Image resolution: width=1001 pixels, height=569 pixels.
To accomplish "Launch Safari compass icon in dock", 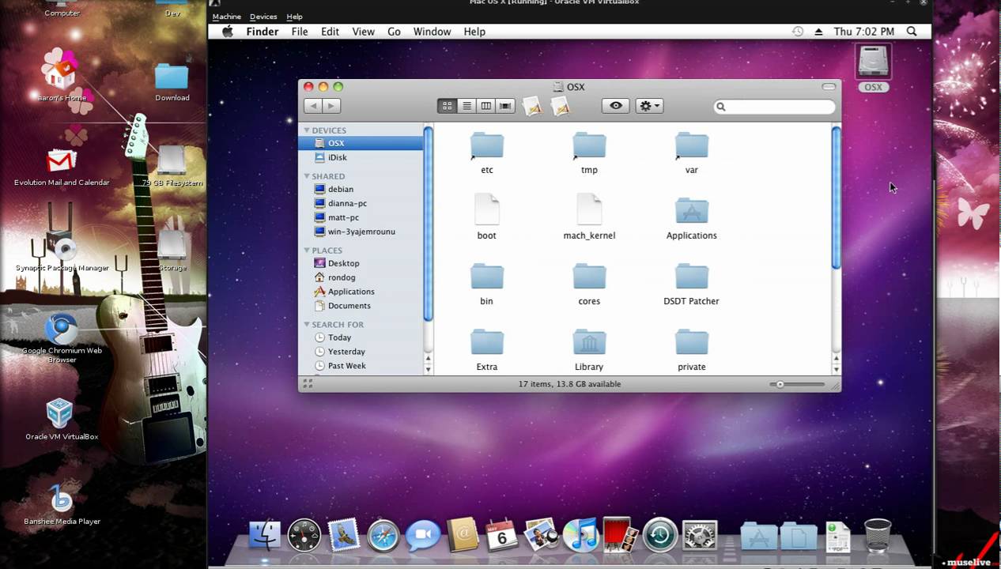I will coord(383,536).
